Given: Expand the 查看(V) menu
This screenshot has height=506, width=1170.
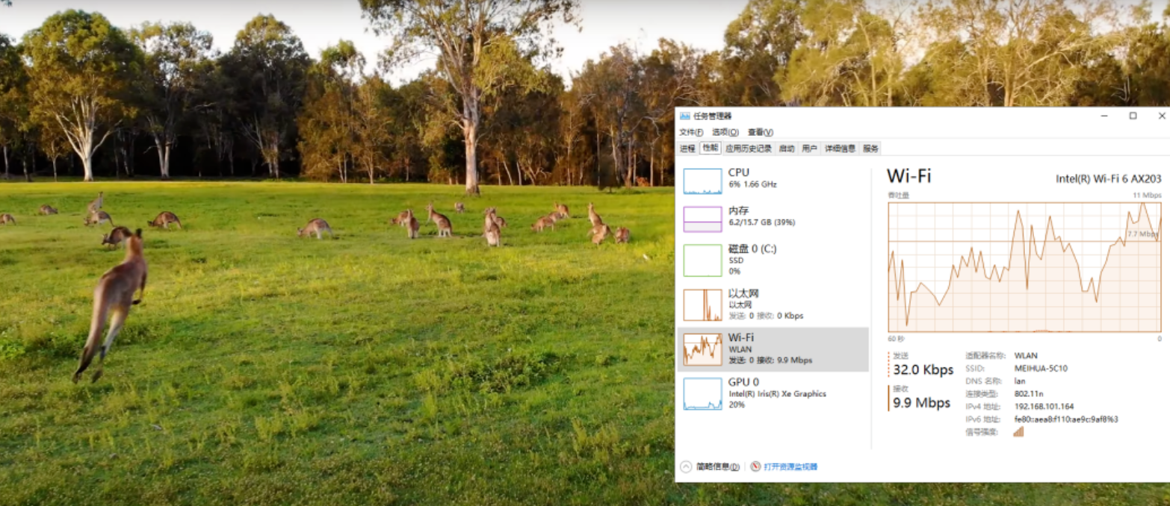Looking at the screenshot, I should coord(760,132).
